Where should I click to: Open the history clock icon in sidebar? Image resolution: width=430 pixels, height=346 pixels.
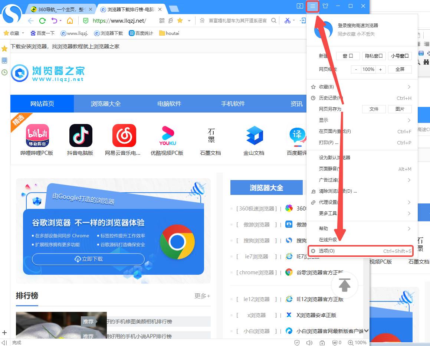pyautogui.click(x=4, y=72)
